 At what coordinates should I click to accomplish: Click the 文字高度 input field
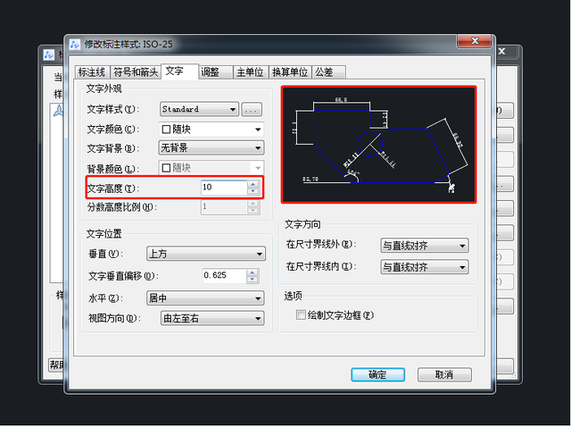(x=222, y=187)
